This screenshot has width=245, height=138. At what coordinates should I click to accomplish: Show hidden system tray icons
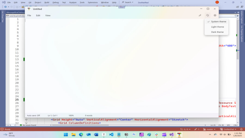pos(210,134)
